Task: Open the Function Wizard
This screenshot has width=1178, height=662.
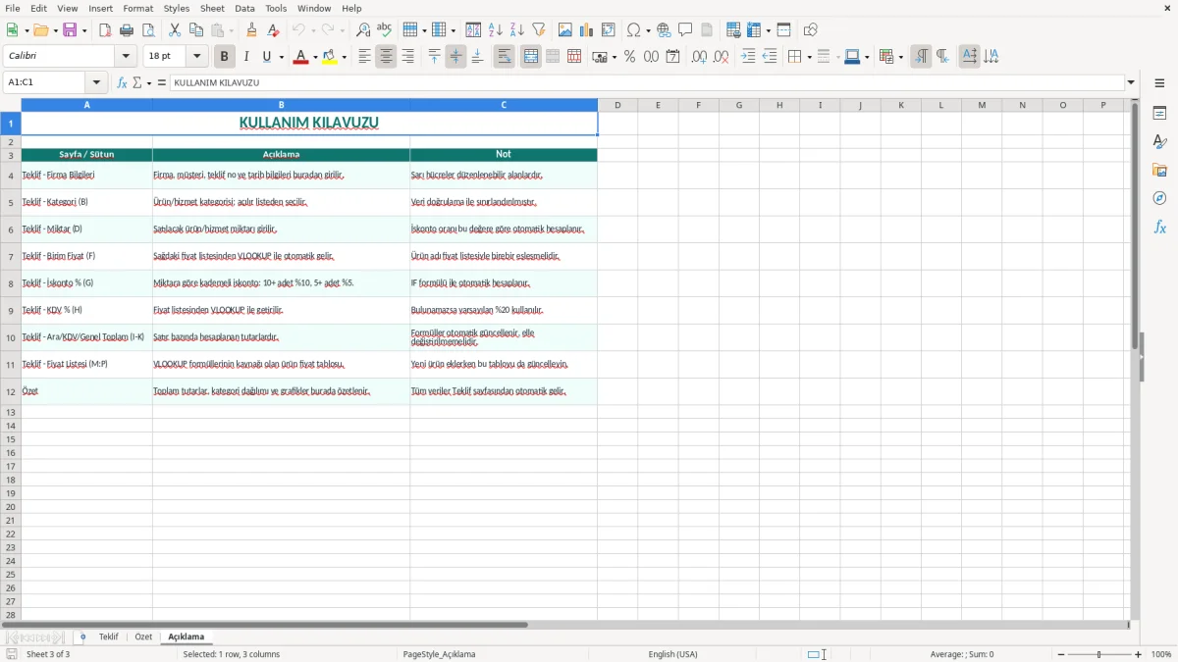Action: pyautogui.click(x=122, y=82)
